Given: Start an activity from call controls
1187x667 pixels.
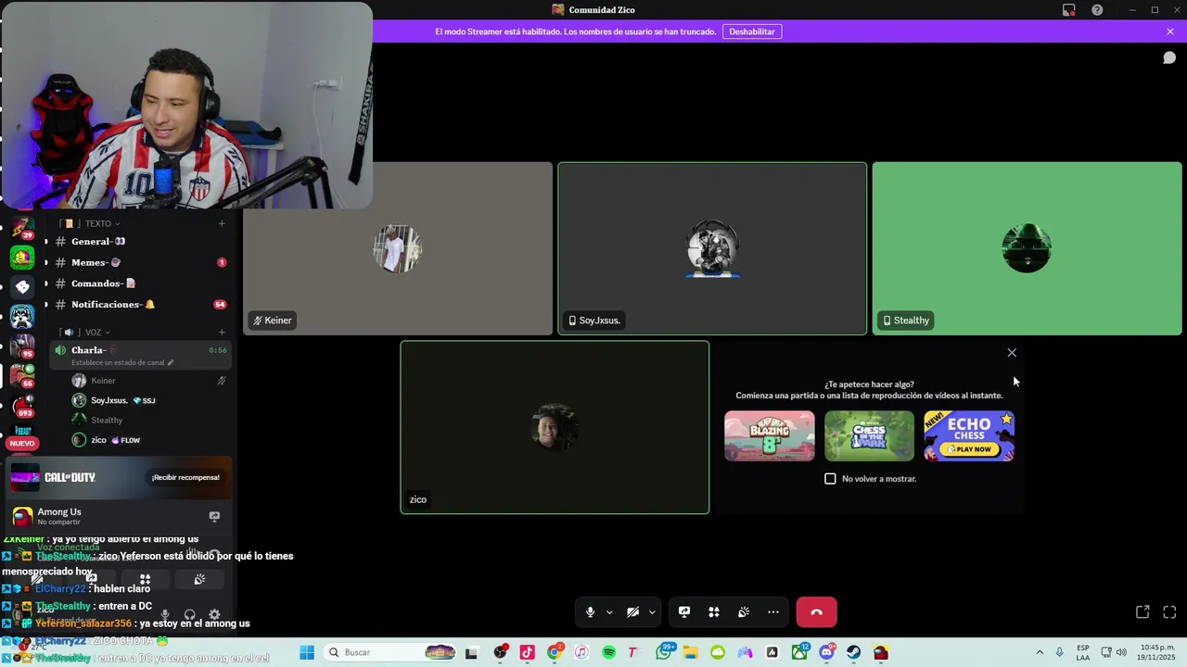Looking at the screenshot, I should [x=714, y=612].
